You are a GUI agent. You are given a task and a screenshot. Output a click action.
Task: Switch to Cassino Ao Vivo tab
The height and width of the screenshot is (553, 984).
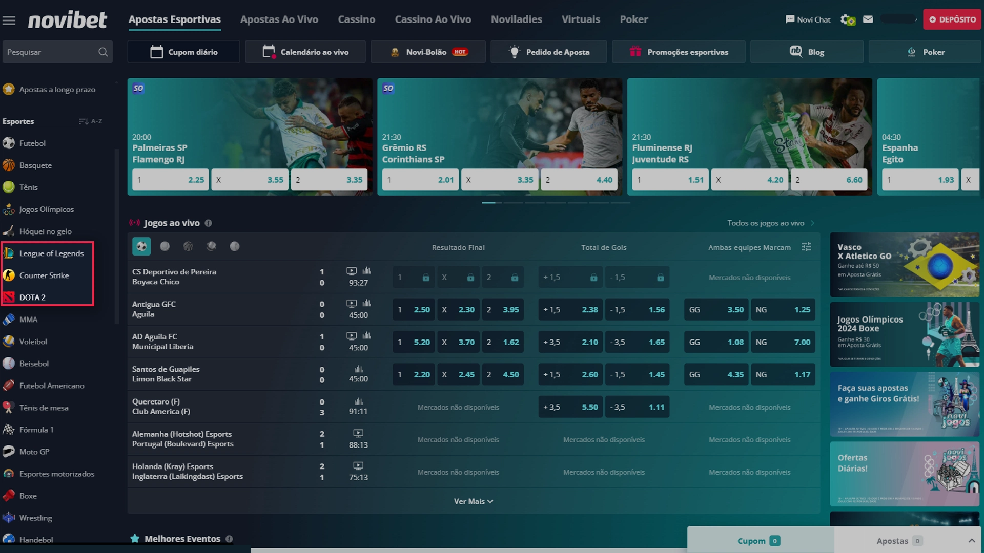point(433,19)
